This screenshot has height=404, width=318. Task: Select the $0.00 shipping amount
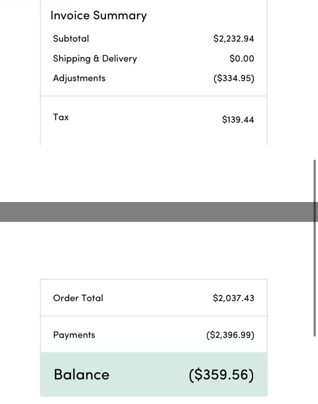(x=242, y=59)
